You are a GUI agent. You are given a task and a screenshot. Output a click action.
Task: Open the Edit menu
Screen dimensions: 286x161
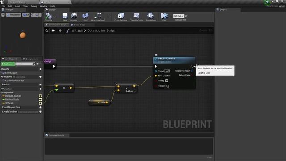10,6
